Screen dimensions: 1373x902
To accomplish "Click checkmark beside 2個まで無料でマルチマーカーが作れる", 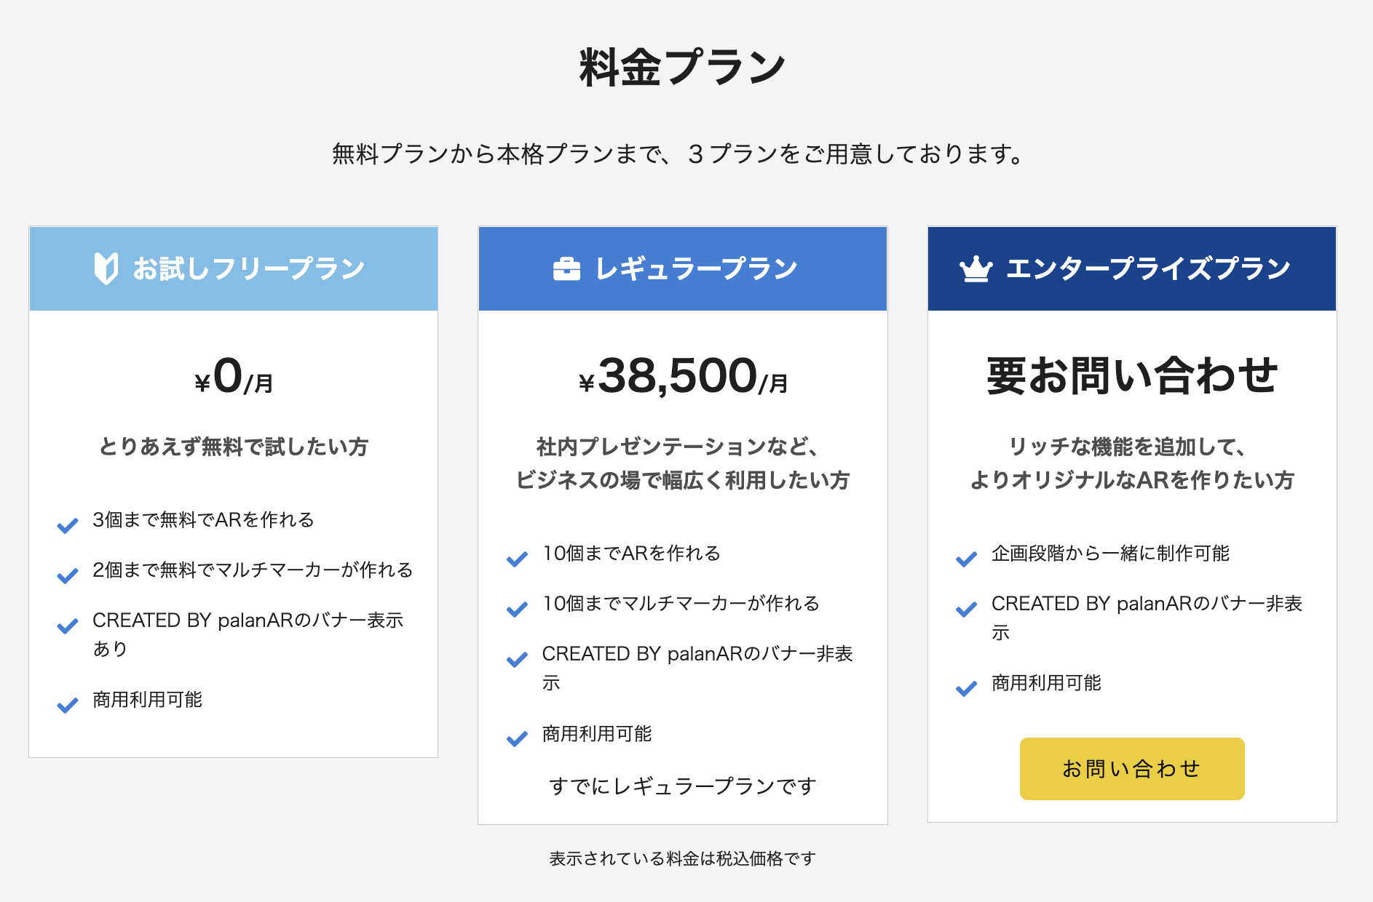I will (68, 575).
